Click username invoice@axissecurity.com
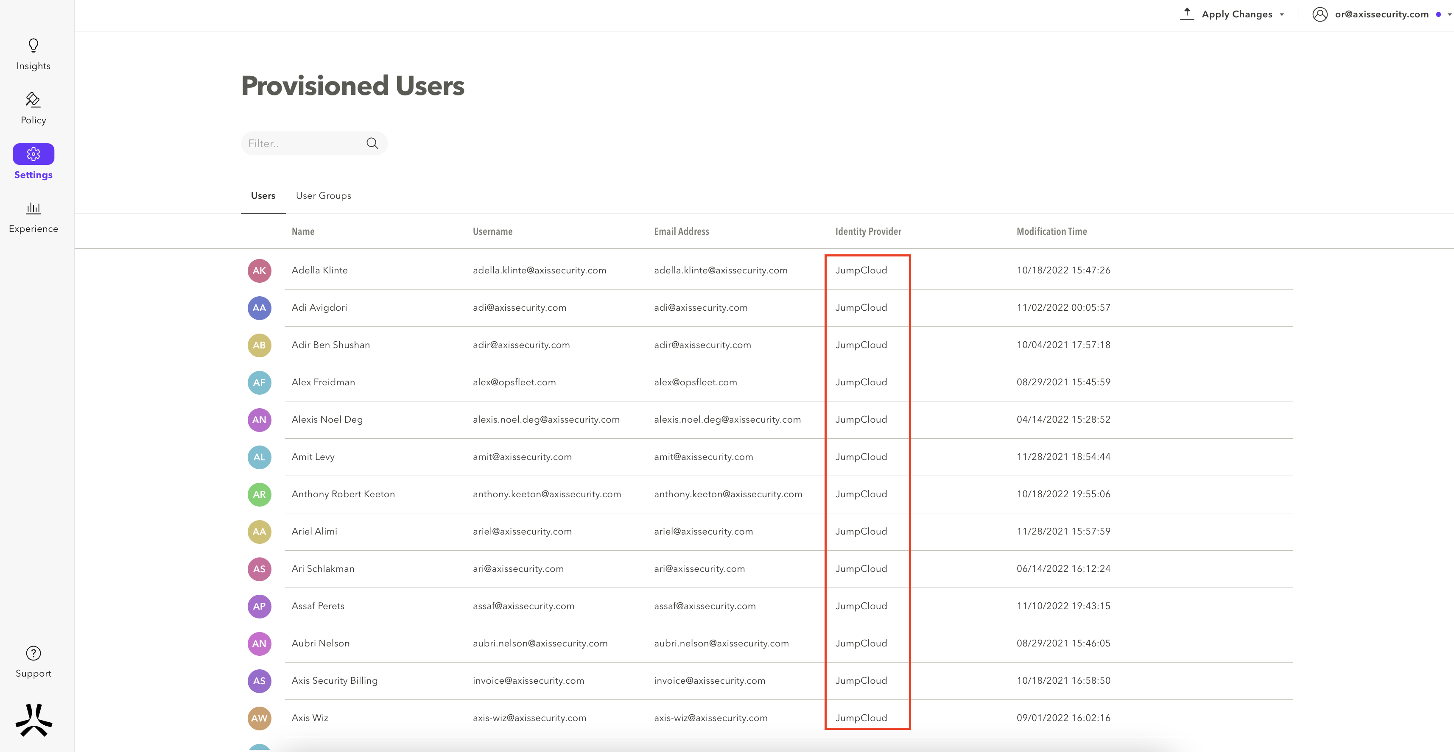This screenshot has width=1454, height=752. [x=528, y=680]
